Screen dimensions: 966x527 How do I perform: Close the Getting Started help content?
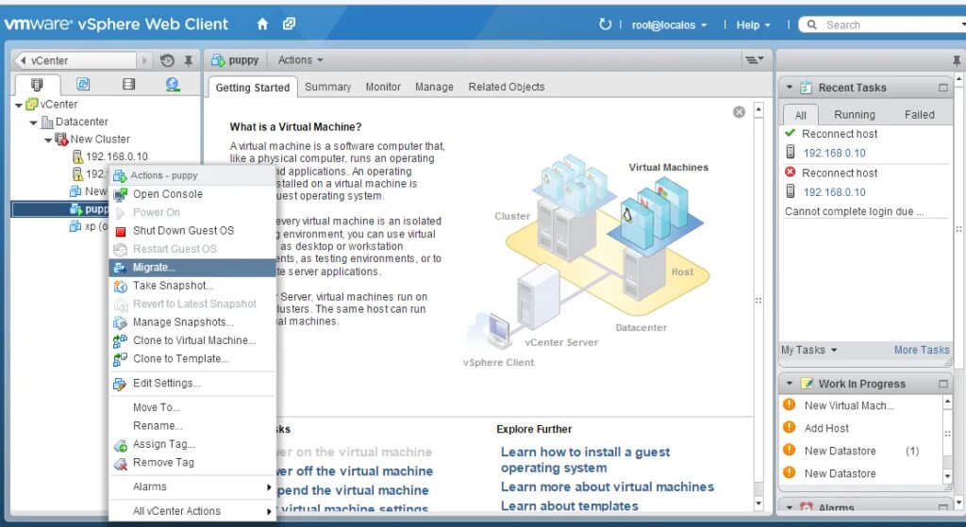click(740, 112)
